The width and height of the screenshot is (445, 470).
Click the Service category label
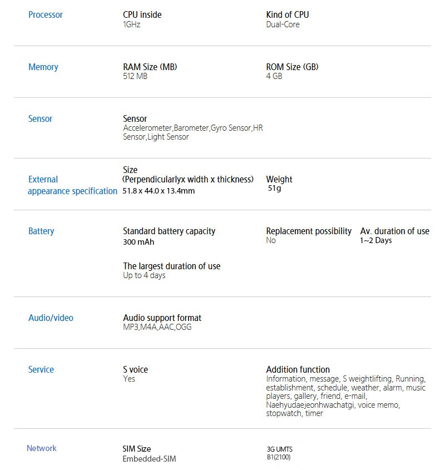pos(41,370)
